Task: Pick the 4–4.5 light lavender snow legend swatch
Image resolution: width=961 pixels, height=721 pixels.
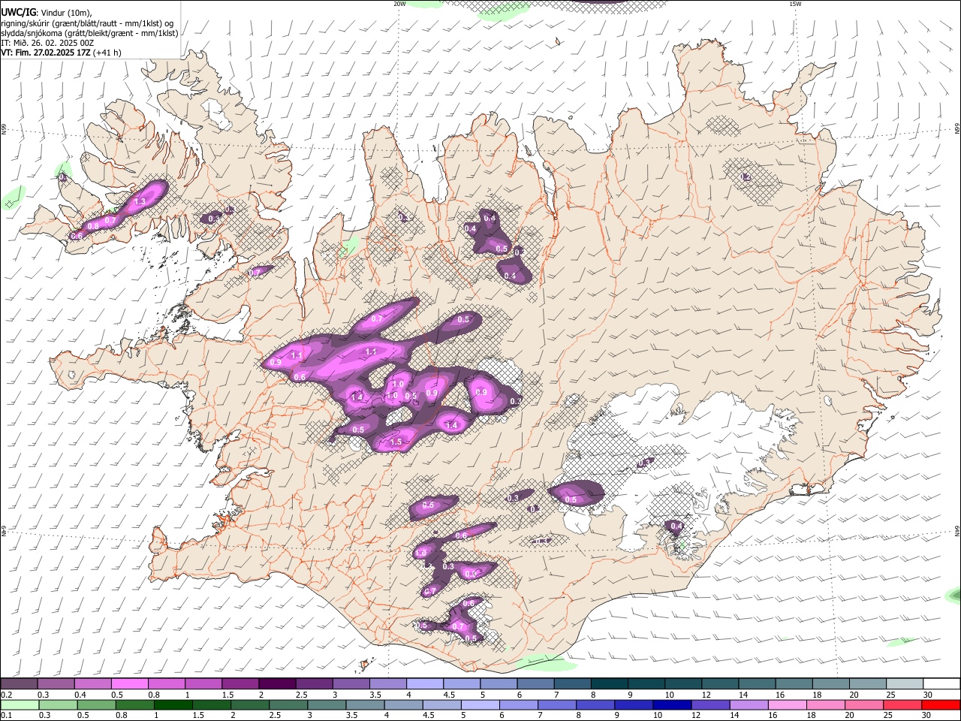Action: 423,684
